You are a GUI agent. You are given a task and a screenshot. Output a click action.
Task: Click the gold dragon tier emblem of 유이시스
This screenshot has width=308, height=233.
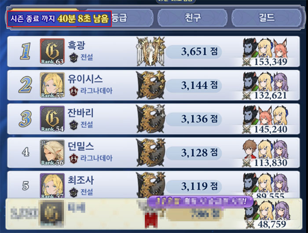click(151, 85)
